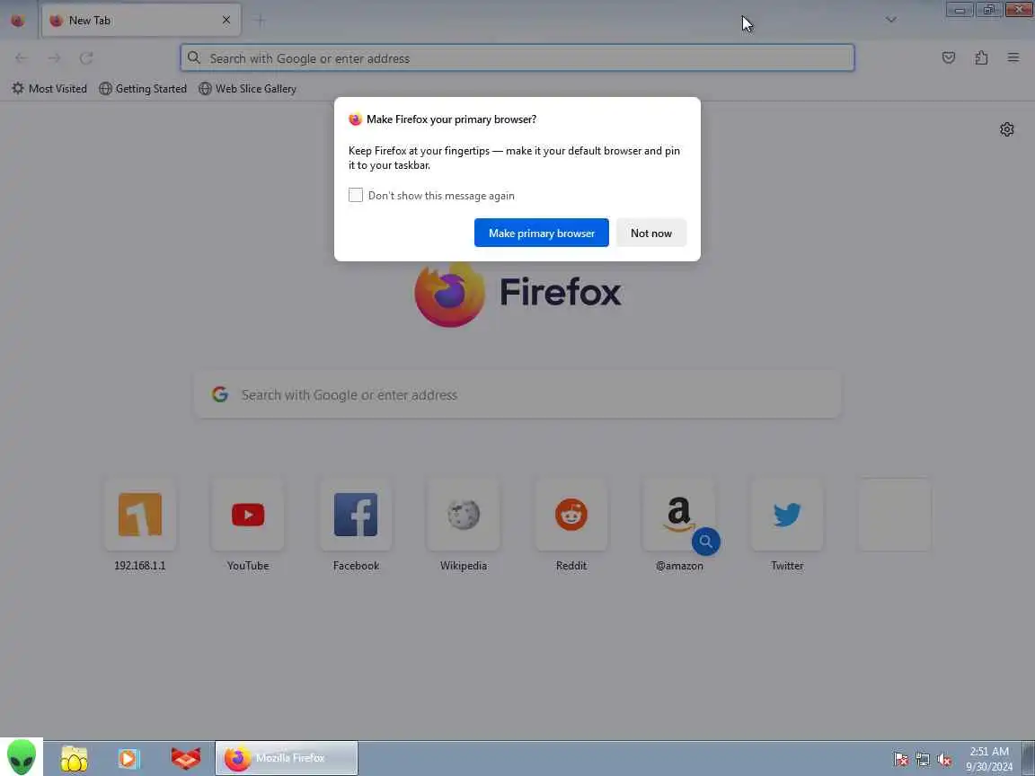Open a new tab with the plus icon
The height and width of the screenshot is (776, 1035).
260,21
